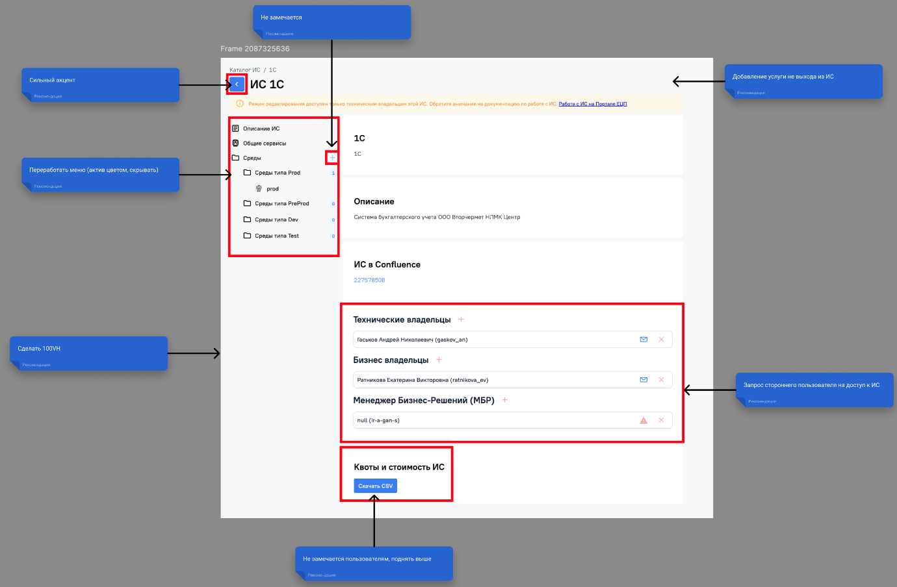This screenshot has height=587, width=897.
Task: Remove business owner ratnikova_ev via the X
Action: (x=662, y=379)
